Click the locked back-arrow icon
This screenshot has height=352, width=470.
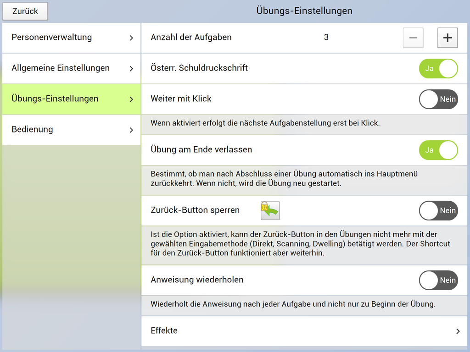(x=270, y=211)
